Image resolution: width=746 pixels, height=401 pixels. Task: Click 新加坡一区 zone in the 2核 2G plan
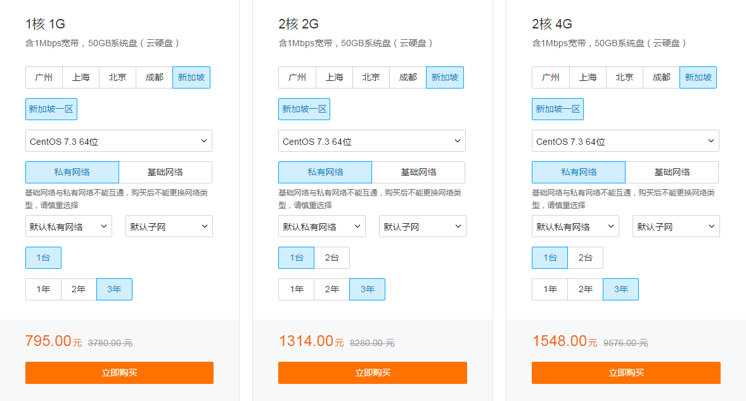pos(304,109)
